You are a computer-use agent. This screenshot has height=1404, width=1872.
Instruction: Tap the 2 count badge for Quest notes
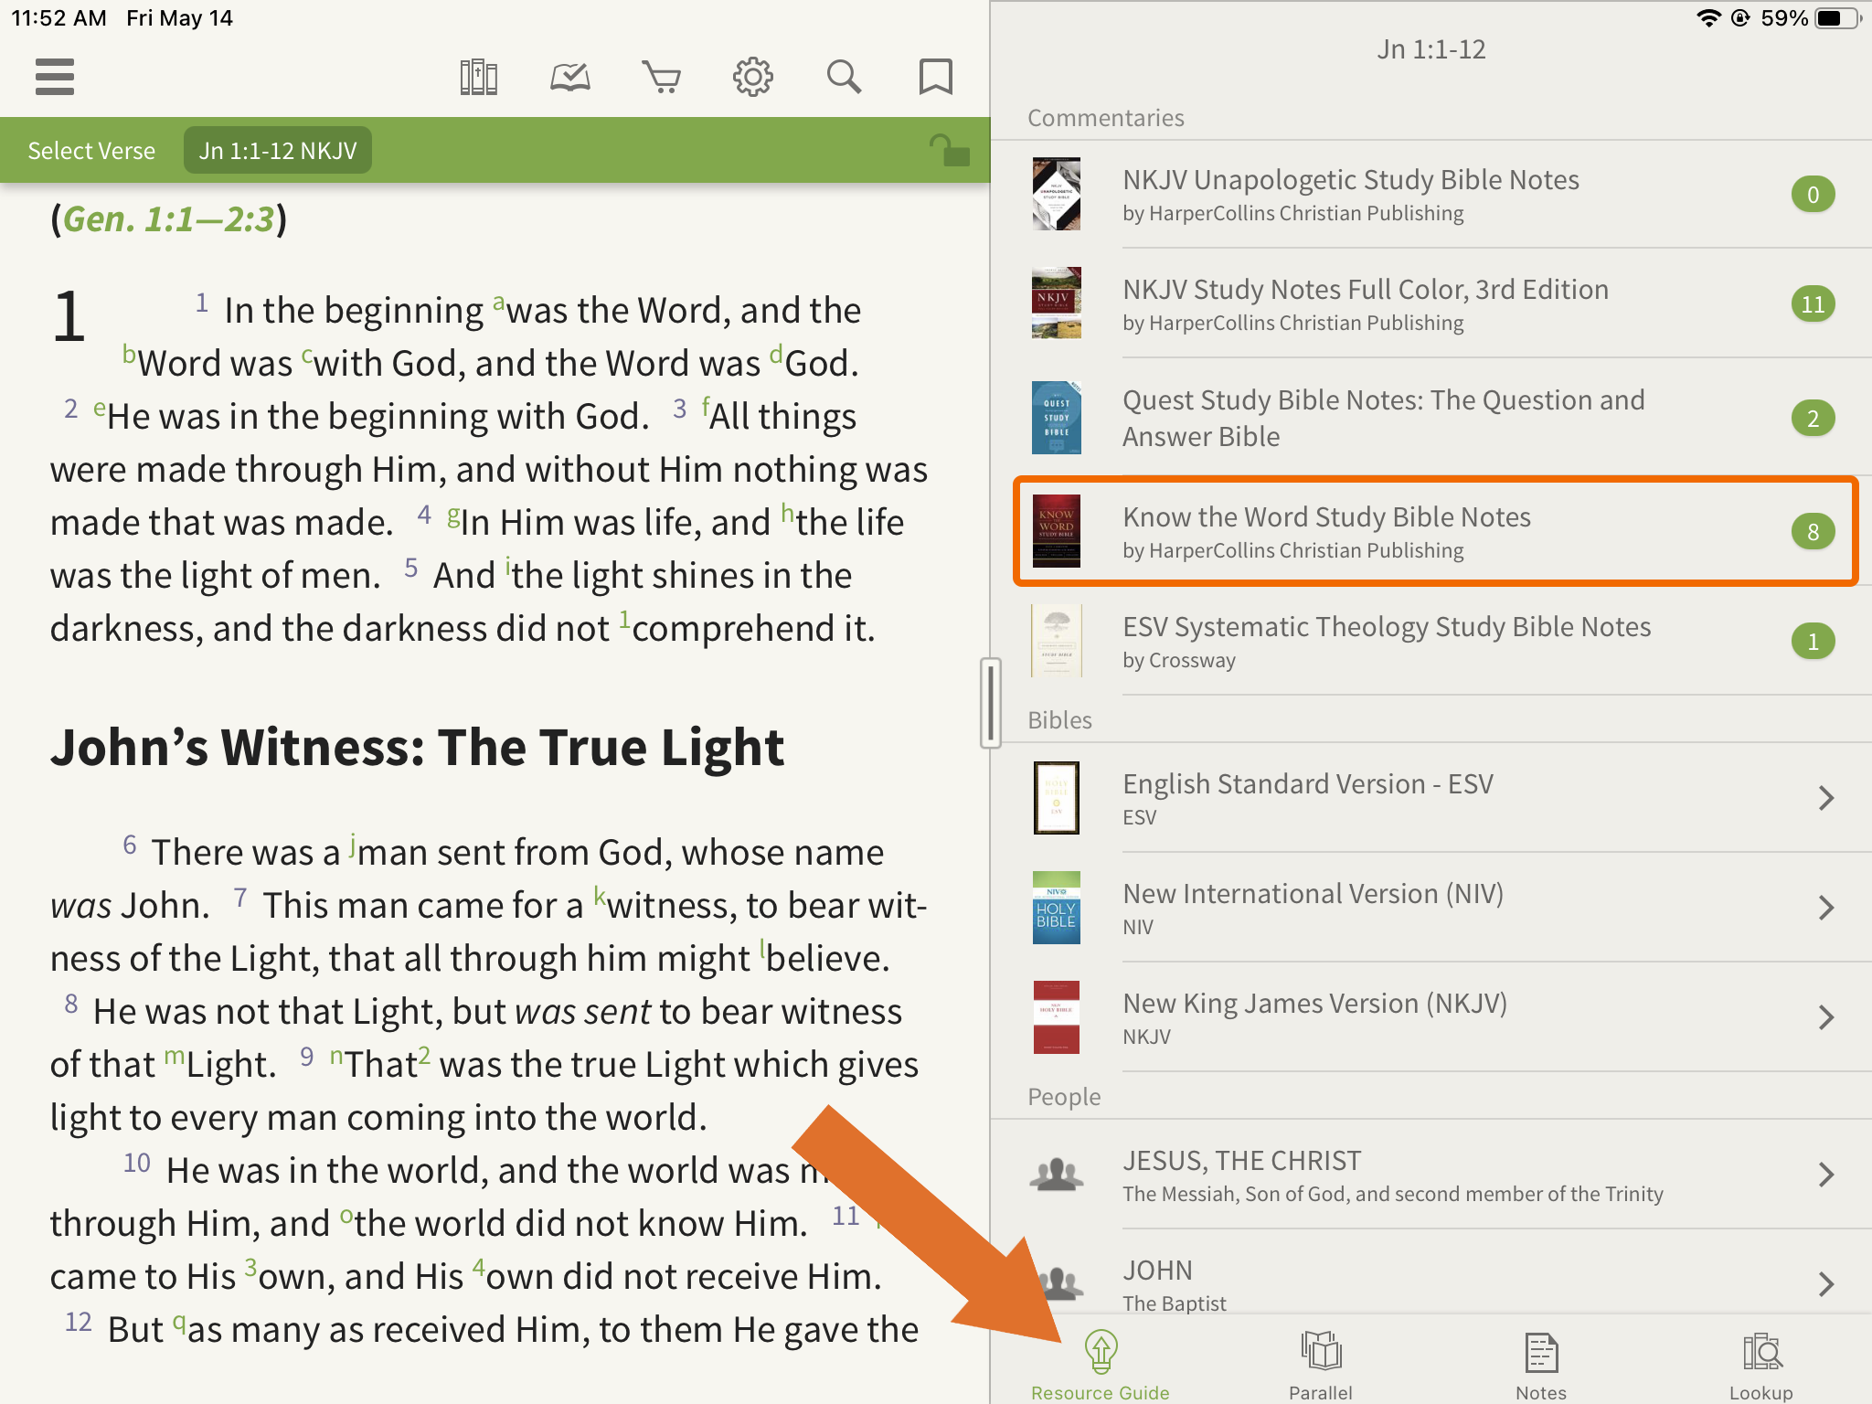(x=1813, y=418)
